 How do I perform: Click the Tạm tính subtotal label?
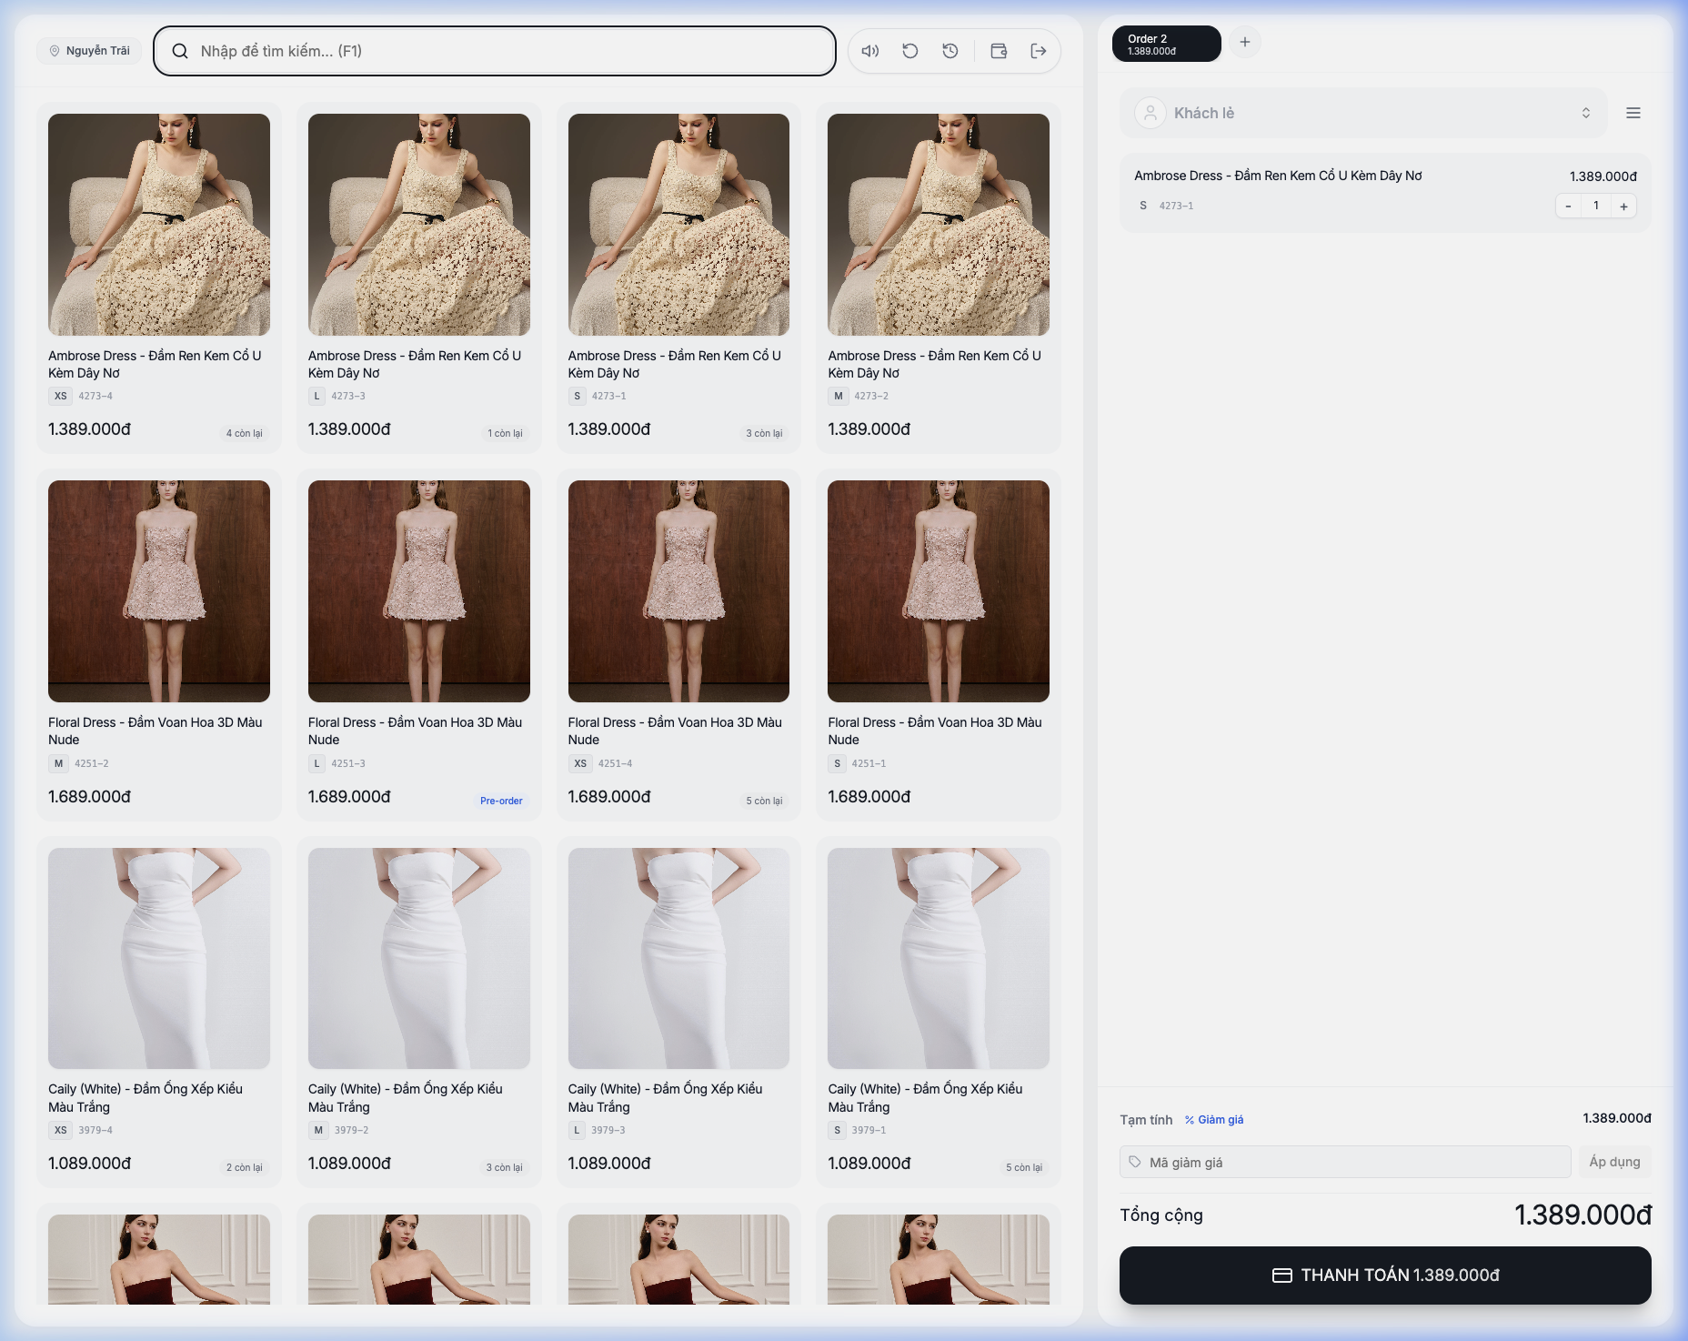1146,1120
